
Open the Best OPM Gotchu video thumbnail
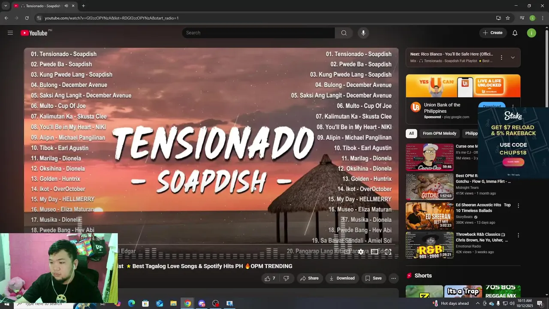(429, 187)
